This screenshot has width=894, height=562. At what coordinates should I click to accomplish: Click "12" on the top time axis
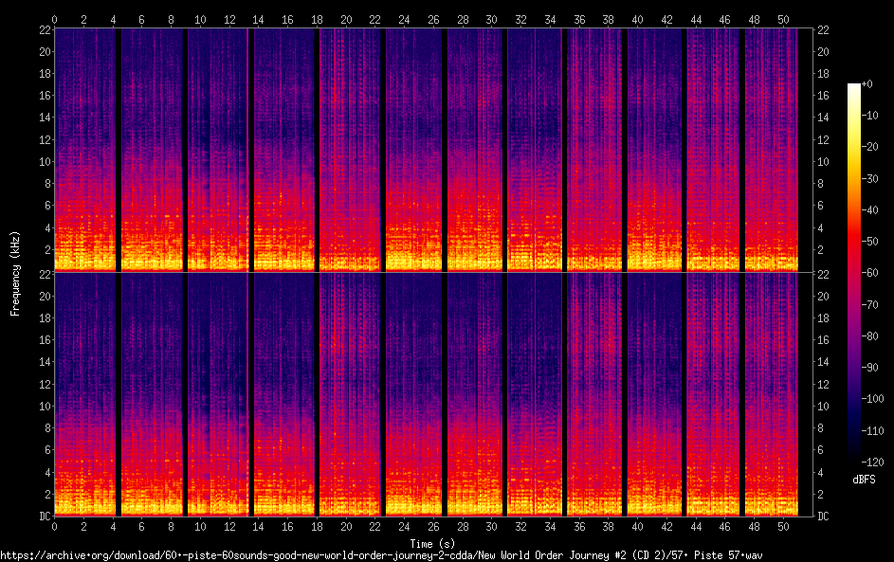click(x=229, y=19)
